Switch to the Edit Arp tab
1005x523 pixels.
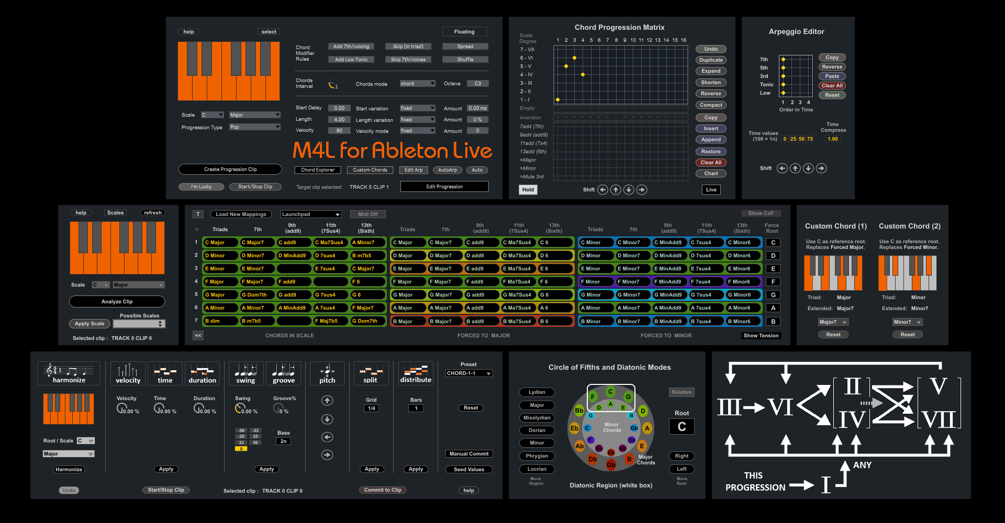pyautogui.click(x=414, y=170)
